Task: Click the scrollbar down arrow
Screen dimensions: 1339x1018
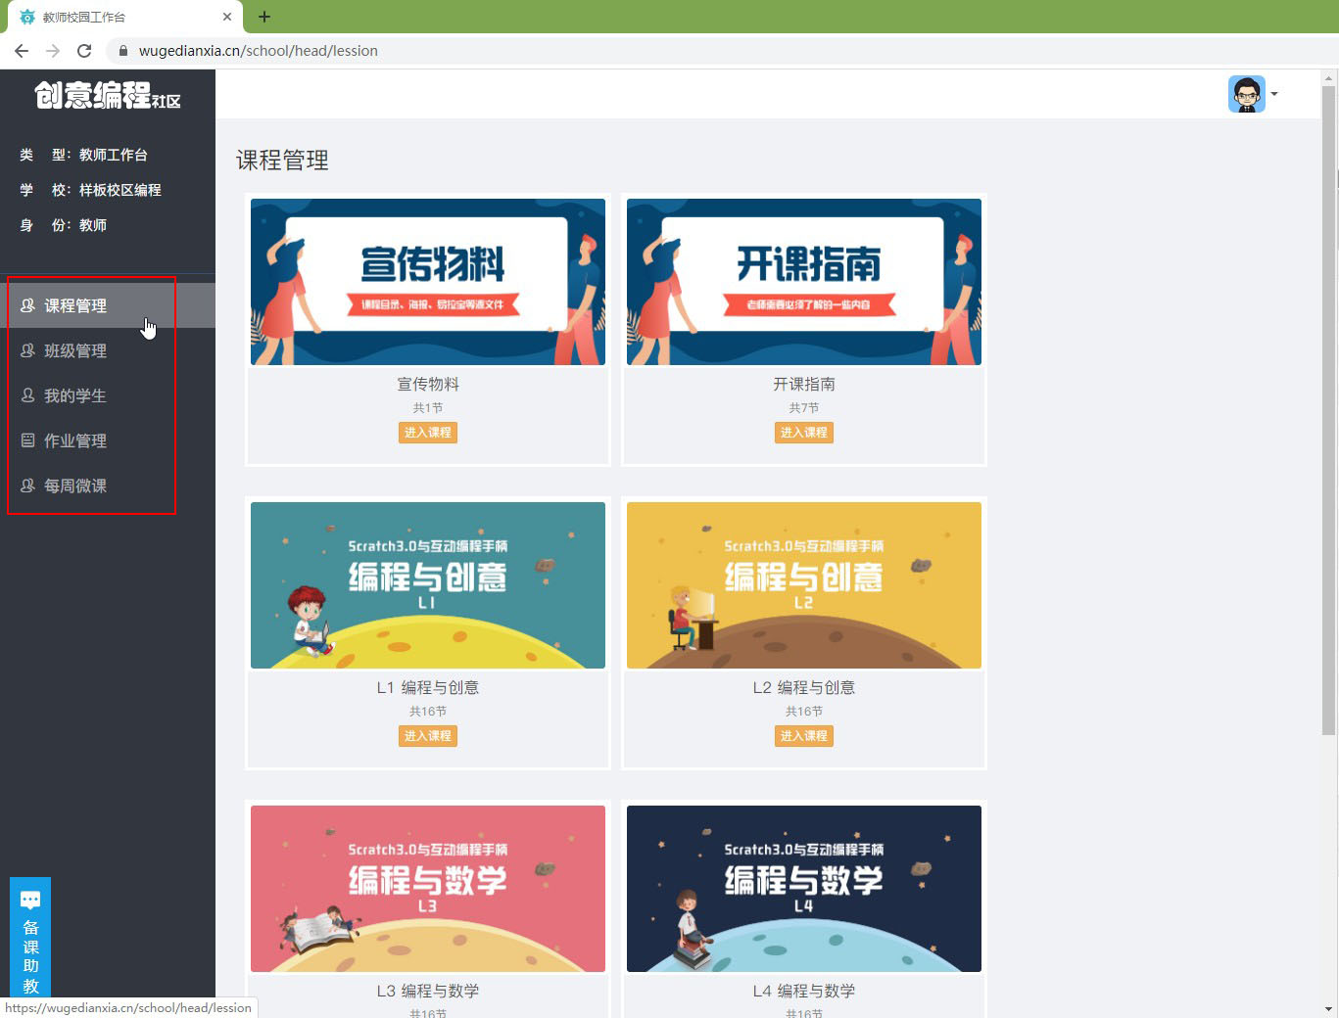Action: pos(1328,1008)
